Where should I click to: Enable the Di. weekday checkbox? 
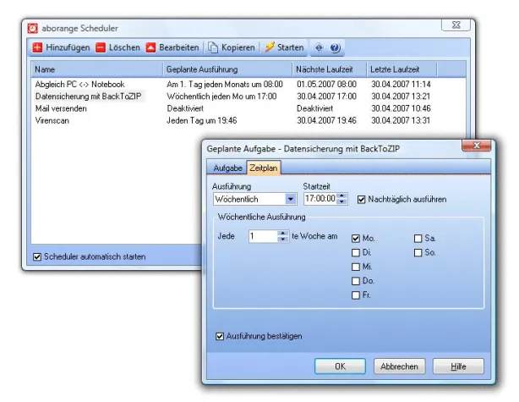[x=356, y=252]
